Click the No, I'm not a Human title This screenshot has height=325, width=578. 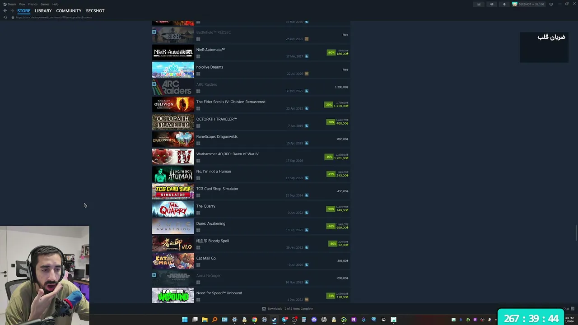[214, 172]
